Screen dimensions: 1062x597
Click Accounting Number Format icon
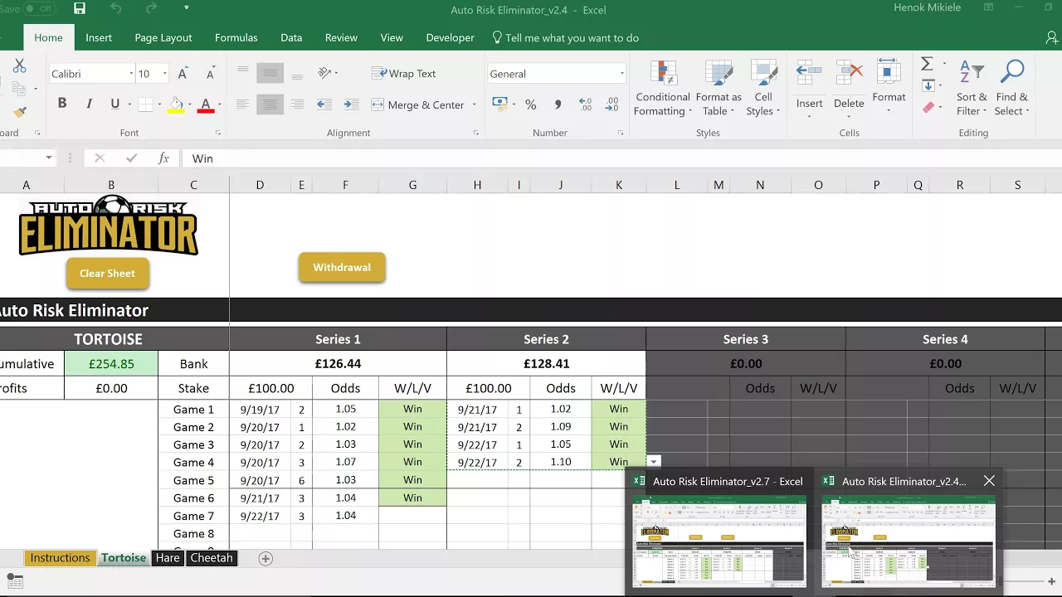point(499,104)
